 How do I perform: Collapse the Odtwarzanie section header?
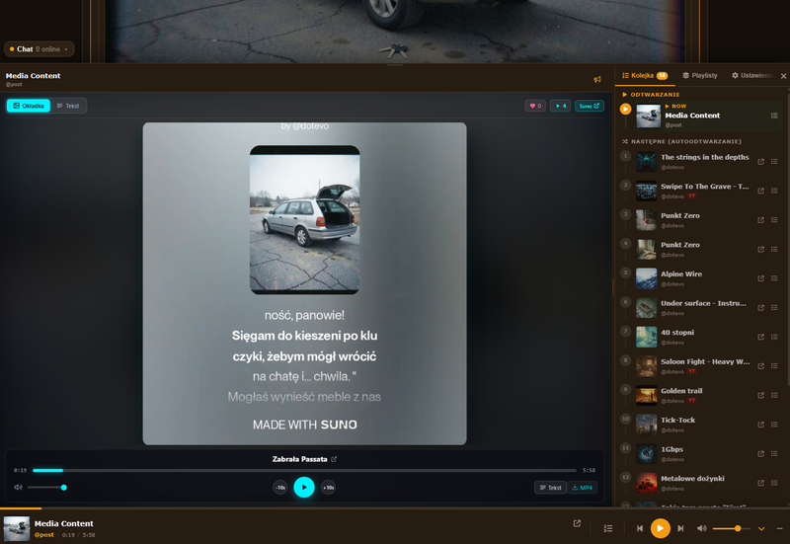[651, 94]
